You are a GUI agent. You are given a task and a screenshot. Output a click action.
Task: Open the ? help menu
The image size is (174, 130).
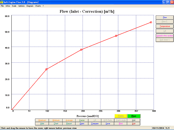tap(43, 6)
